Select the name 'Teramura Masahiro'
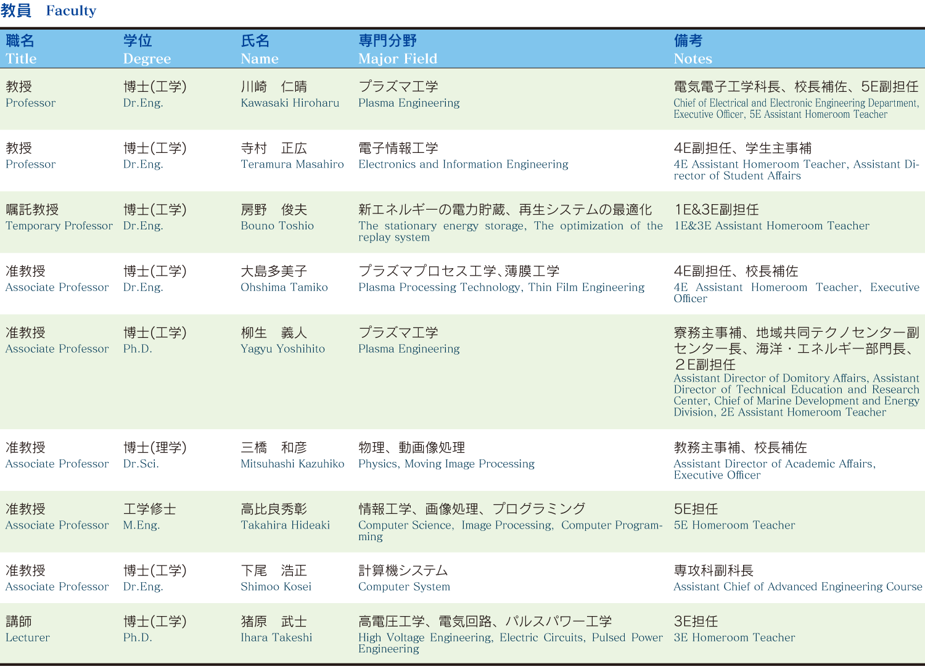 tap(292, 165)
